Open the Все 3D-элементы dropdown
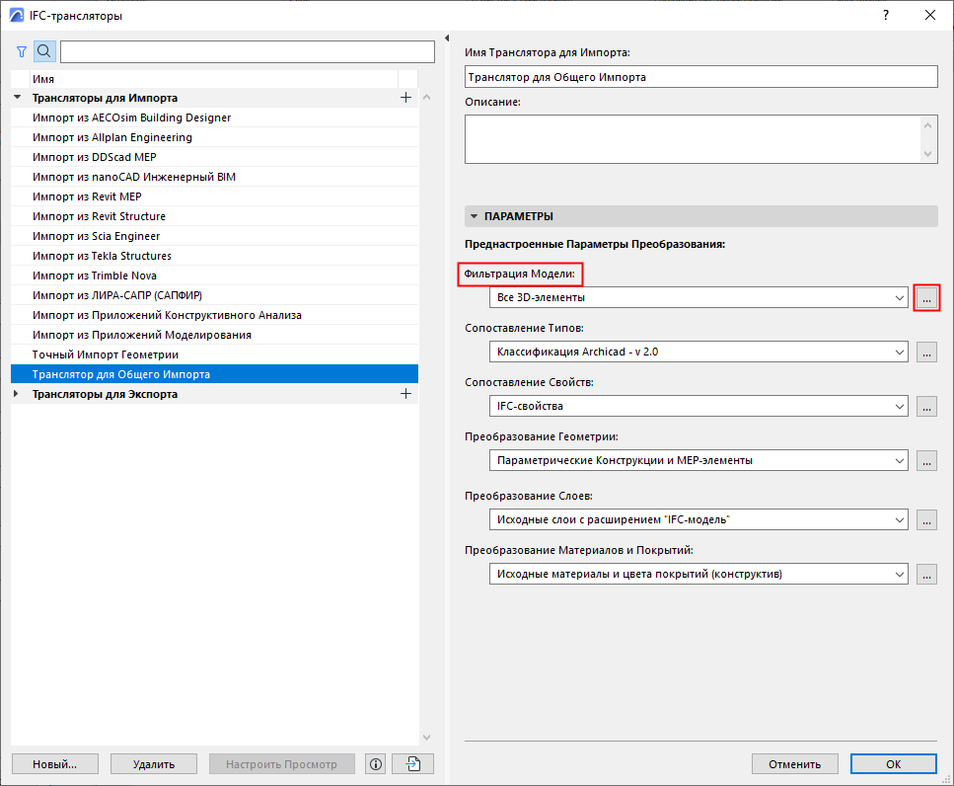 point(698,298)
